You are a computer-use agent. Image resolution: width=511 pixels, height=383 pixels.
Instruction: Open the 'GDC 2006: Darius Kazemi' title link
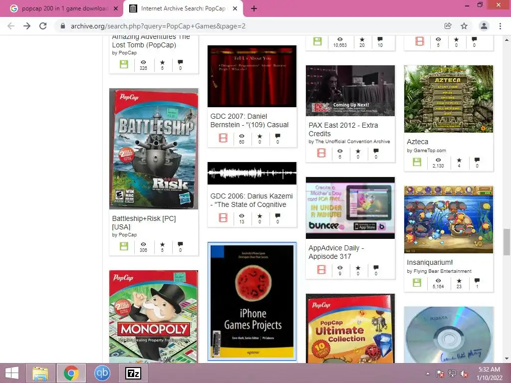[252, 200]
